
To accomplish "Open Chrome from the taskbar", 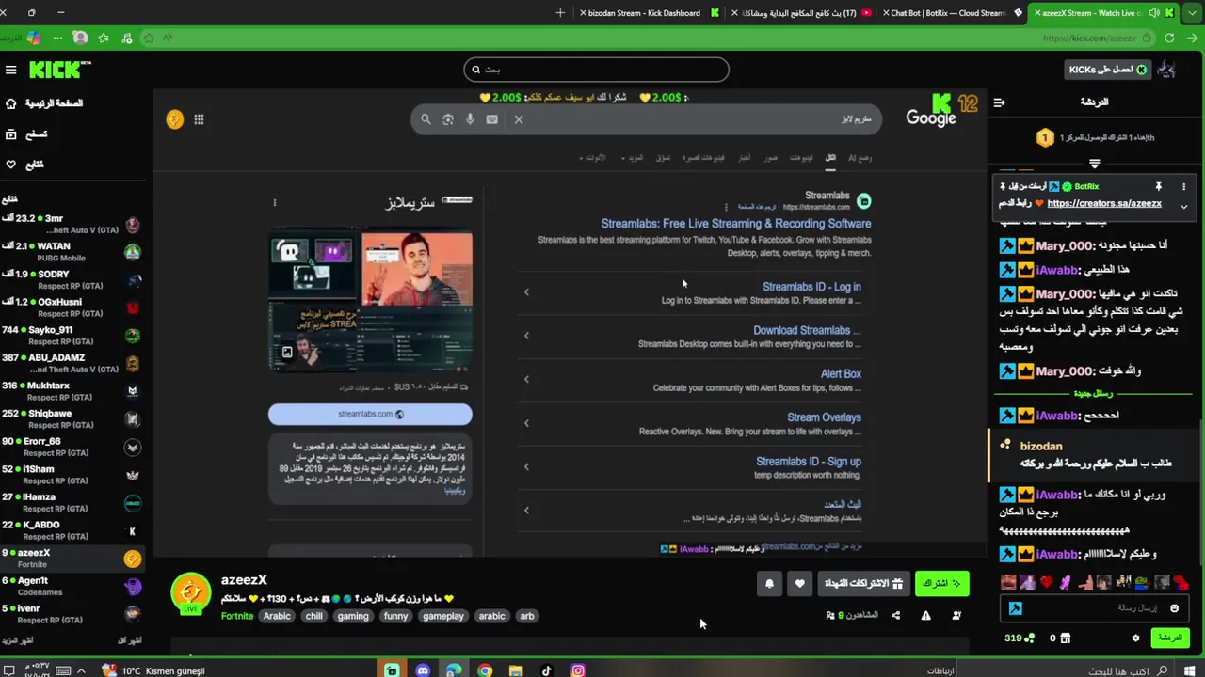I will pos(485,670).
